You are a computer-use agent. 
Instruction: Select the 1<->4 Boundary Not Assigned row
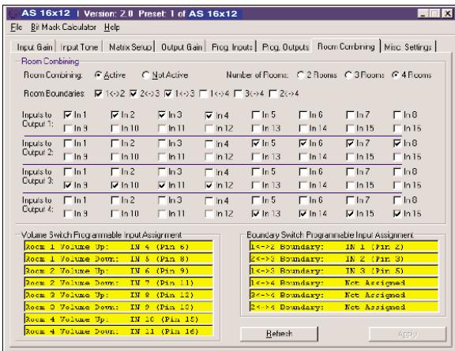click(x=344, y=283)
